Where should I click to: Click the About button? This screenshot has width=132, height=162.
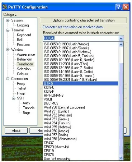click(x=16, y=131)
